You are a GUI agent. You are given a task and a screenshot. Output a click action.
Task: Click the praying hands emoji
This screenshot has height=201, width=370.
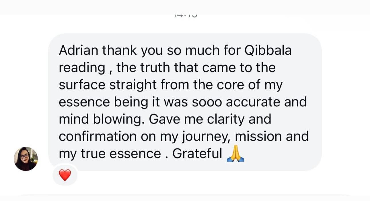pos(235,154)
